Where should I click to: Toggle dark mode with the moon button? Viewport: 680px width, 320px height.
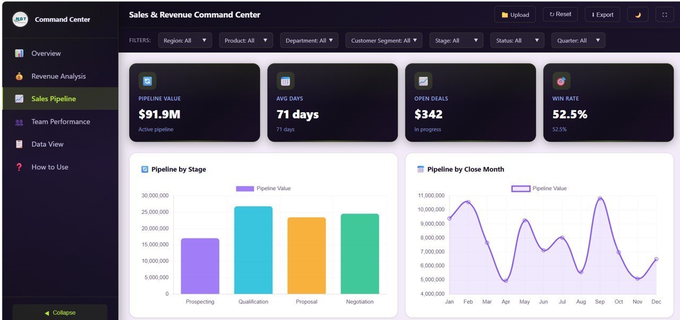click(x=637, y=14)
